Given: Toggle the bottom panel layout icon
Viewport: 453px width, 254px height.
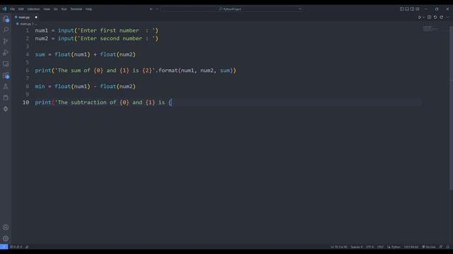Looking at the screenshot, I should pyautogui.click(x=407, y=9).
